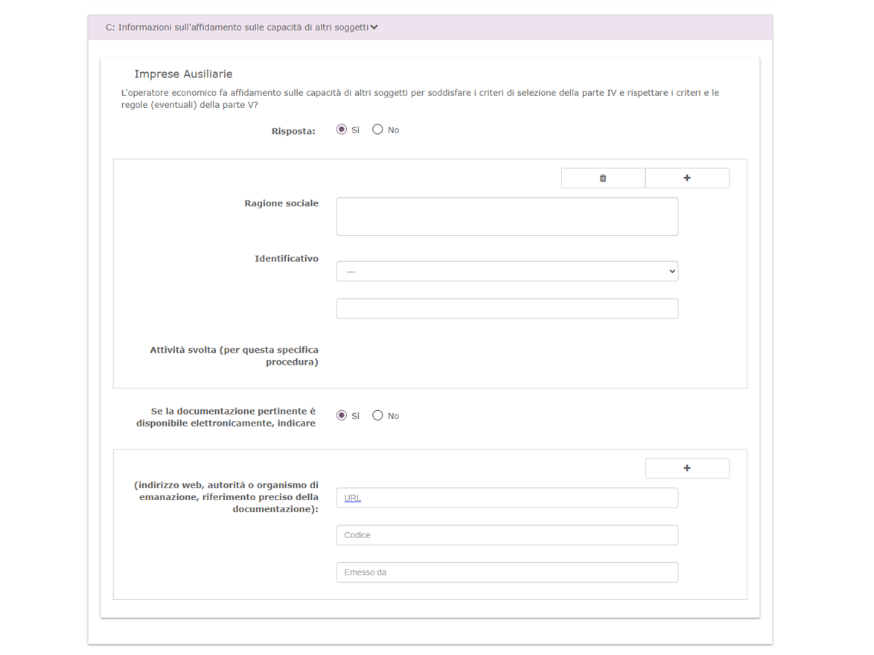
Task: Click the Identificativo label
Action: click(287, 259)
